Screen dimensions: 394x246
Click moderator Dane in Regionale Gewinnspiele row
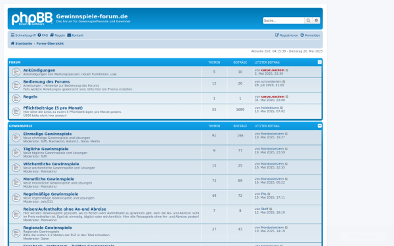(44, 239)
